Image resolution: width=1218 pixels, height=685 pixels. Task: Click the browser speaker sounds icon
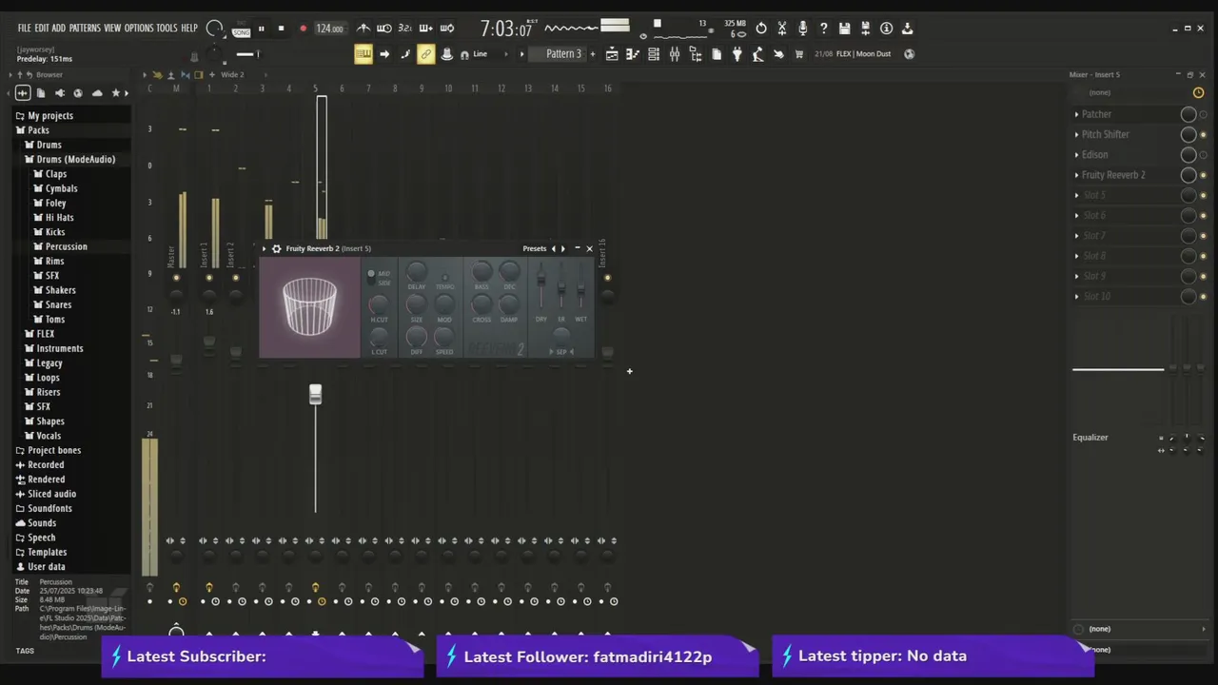(59, 92)
